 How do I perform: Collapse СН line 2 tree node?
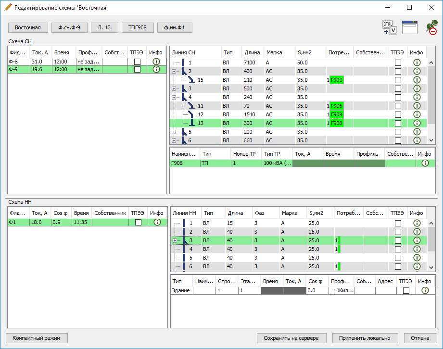click(174, 71)
